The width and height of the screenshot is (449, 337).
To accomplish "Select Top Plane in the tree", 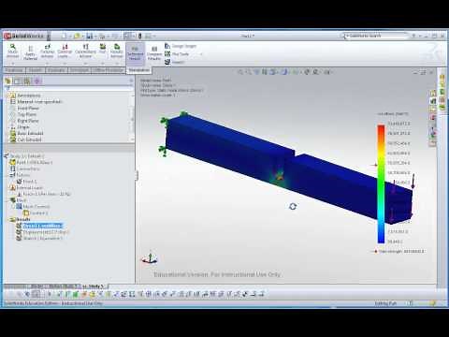I will (x=24, y=114).
